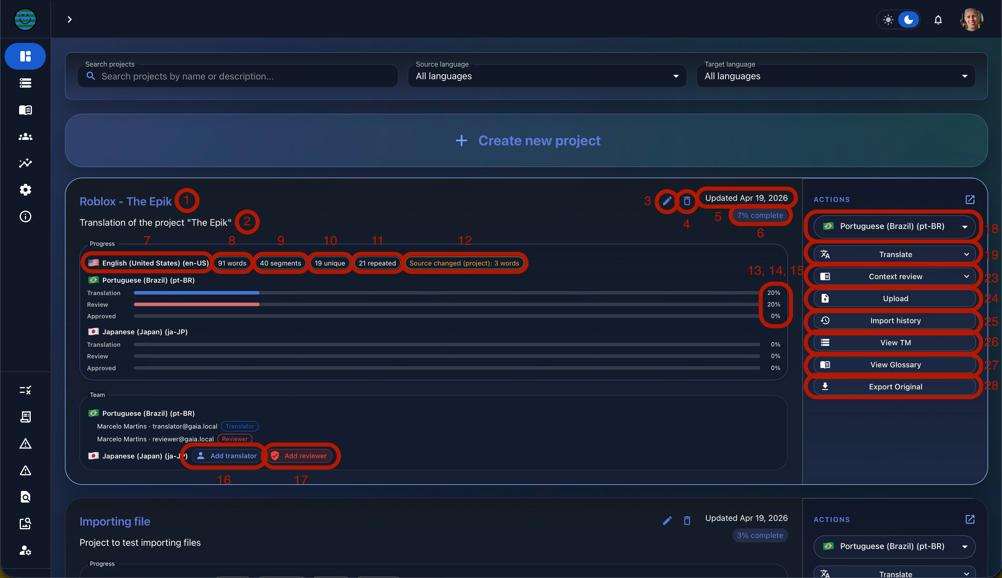Image resolution: width=1002 pixels, height=578 pixels.
Task: Select the Dashboard icon in the sidebar
Action: click(x=26, y=56)
